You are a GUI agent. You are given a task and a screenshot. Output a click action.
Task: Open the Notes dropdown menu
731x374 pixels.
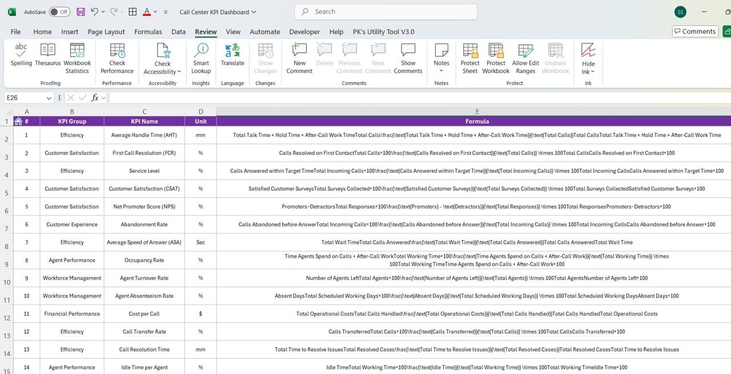(x=441, y=71)
